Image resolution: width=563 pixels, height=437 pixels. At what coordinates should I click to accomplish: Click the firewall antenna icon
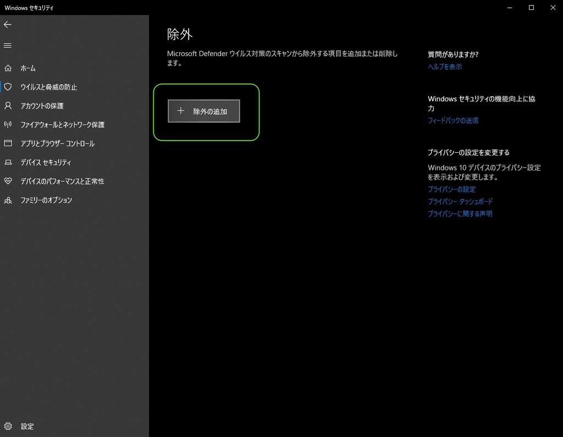click(8, 125)
